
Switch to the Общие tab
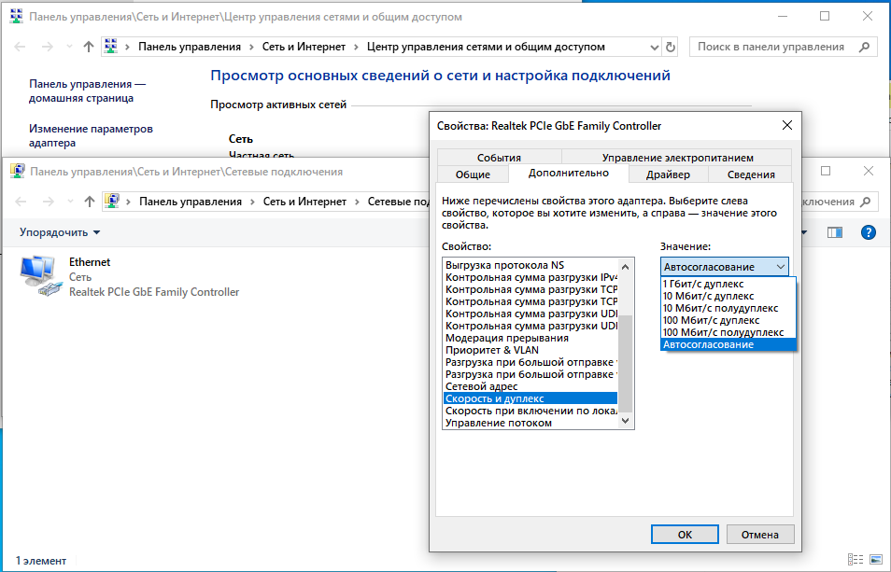coord(473,174)
